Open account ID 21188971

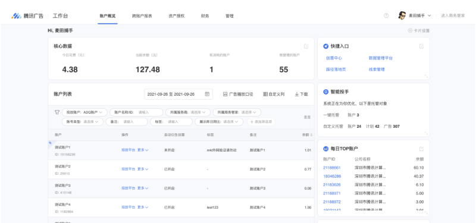[x=332, y=193]
